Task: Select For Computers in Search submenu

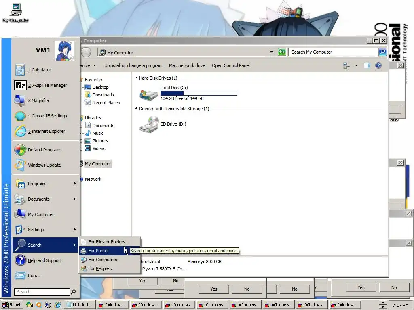Action: (x=110, y=260)
